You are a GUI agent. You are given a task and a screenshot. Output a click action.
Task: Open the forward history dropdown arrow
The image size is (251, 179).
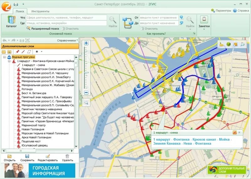point(18,40)
